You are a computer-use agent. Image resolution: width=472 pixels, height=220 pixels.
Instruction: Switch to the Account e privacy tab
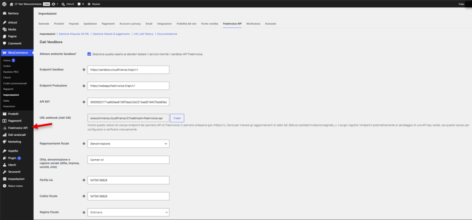[130, 23]
